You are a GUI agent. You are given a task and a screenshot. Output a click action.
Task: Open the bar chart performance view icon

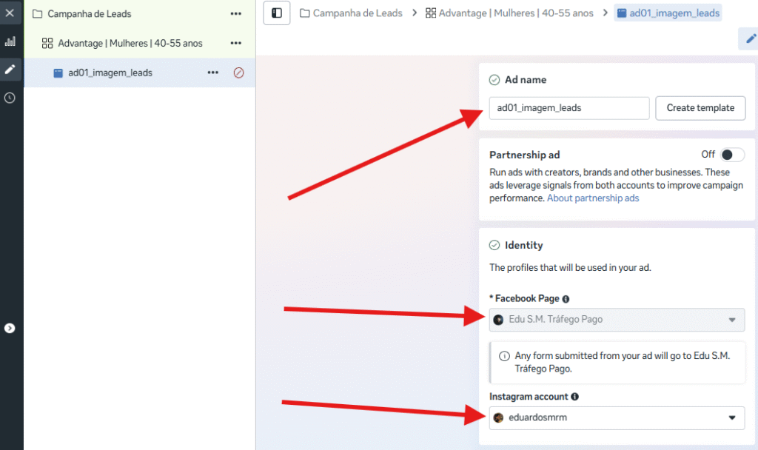pos(10,41)
